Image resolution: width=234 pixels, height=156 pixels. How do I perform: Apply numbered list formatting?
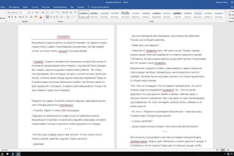click(52, 12)
